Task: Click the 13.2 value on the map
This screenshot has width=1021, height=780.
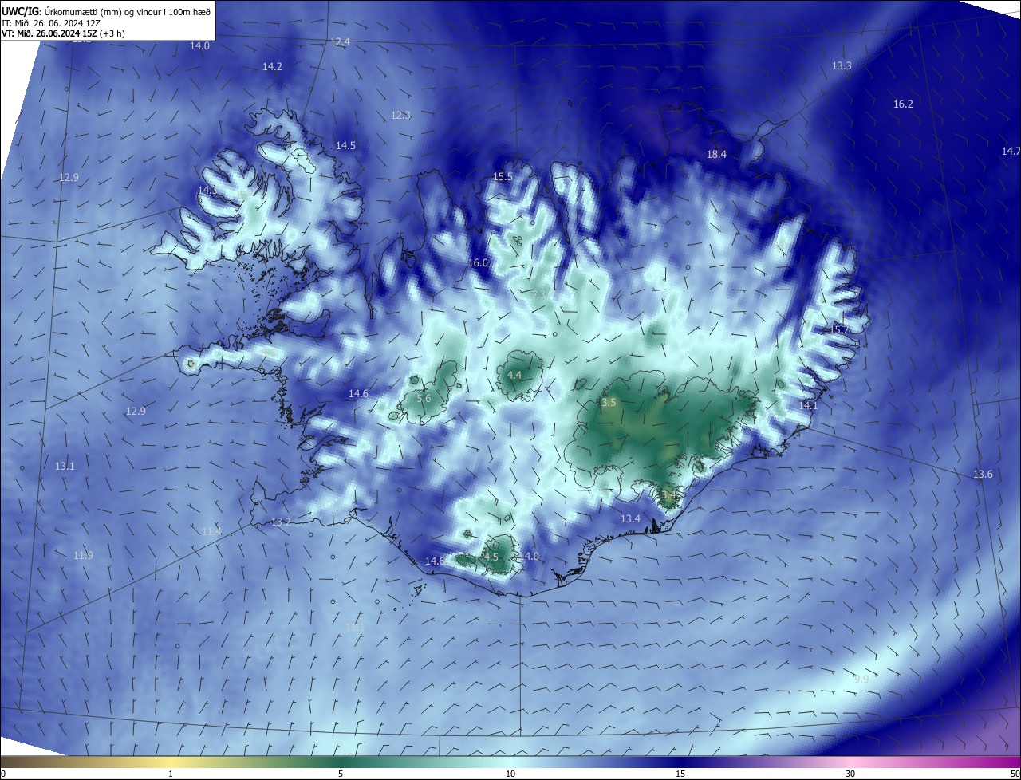Action: [x=281, y=522]
